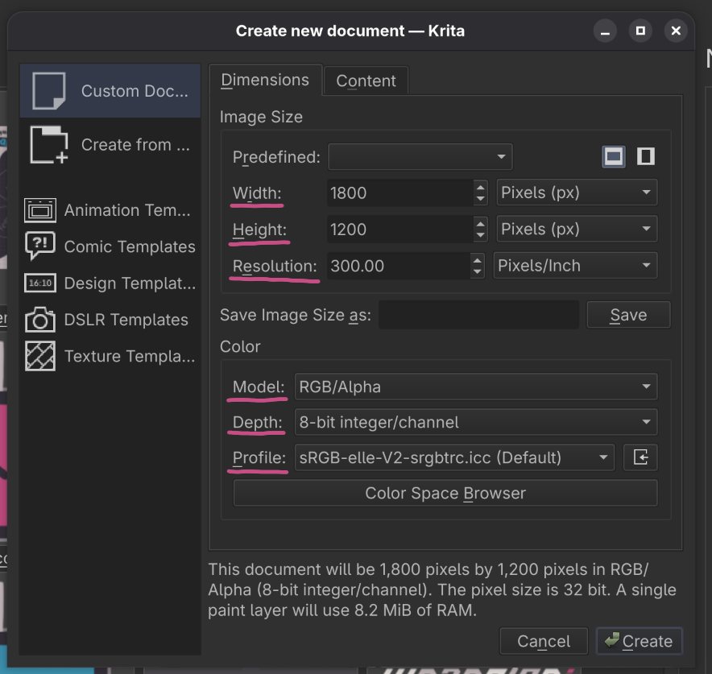The height and width of the screenshot is (674, 712).
Task: Minimize the Create new document window
Action: point(605,31)
